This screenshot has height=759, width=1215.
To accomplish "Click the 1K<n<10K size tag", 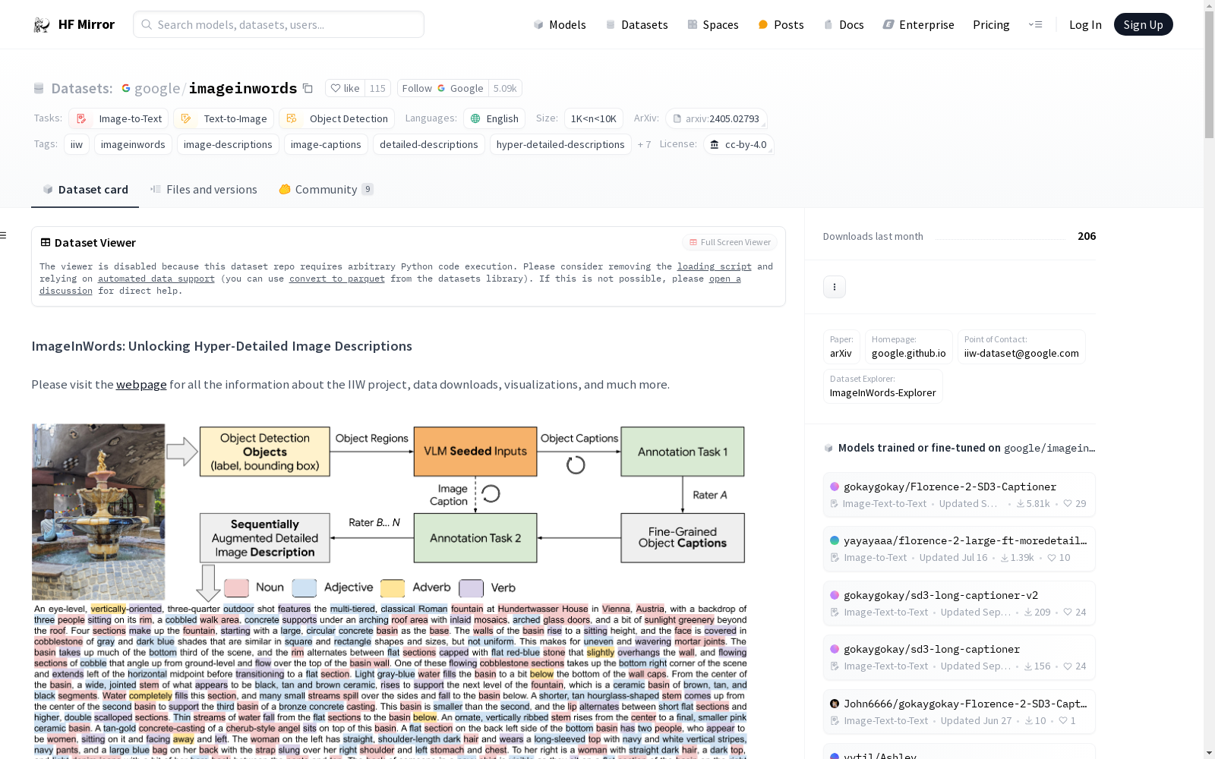I will tap(594, 118).
